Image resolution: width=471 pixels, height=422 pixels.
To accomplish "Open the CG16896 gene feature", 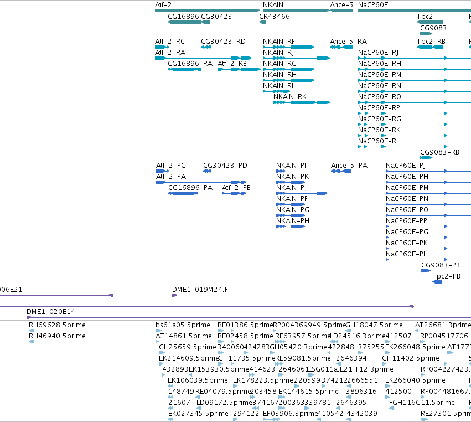I will click(184, 22).
